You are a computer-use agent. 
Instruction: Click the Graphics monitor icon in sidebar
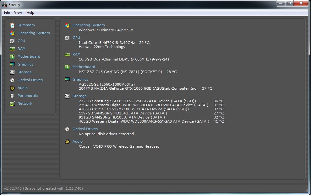[x=12, y=64]
